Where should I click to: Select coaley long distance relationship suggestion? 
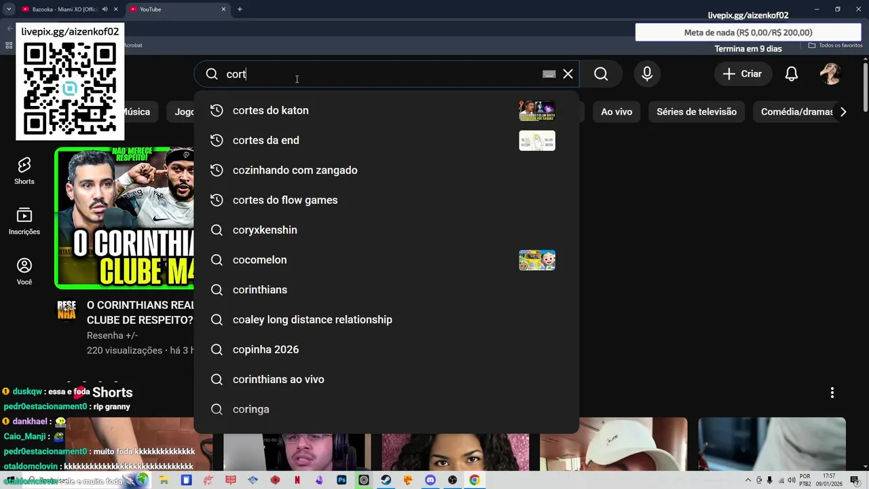click(x=386, y=320)
